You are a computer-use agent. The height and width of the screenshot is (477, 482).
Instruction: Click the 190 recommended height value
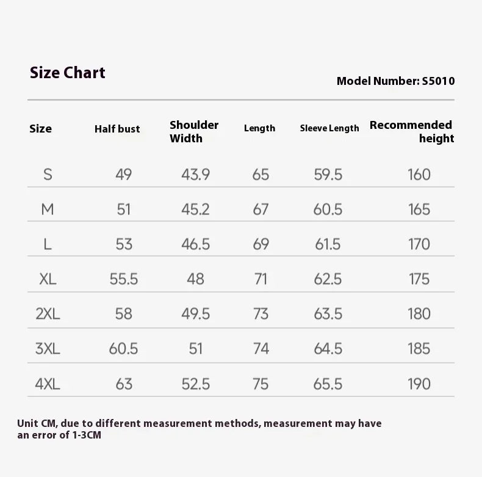click(x=419, y=384)
